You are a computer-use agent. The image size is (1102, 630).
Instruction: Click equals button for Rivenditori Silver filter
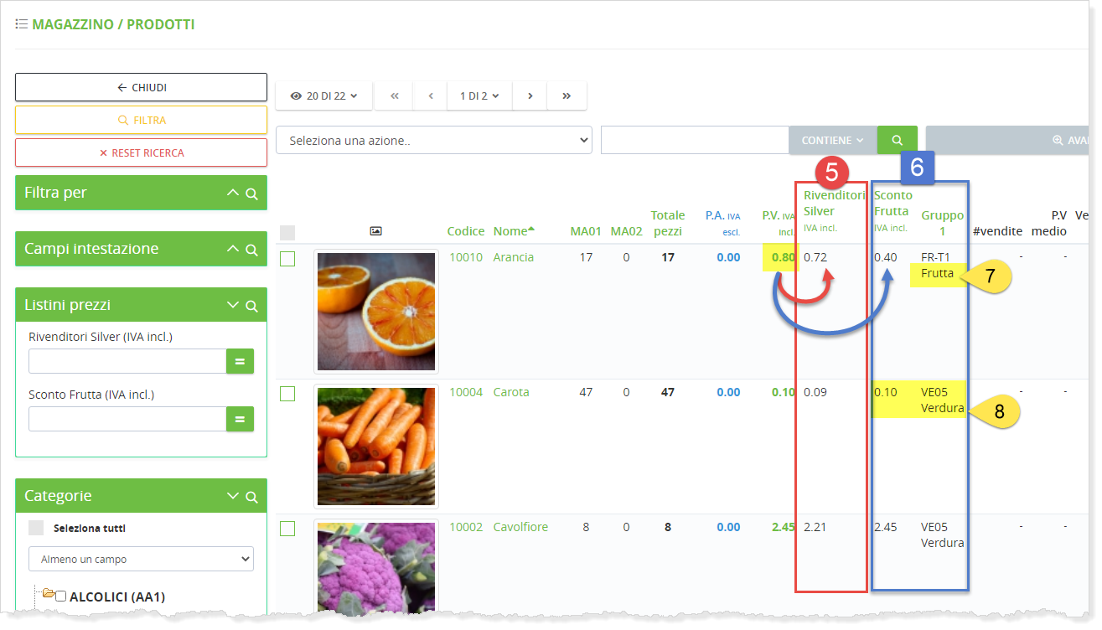point(240,361)
